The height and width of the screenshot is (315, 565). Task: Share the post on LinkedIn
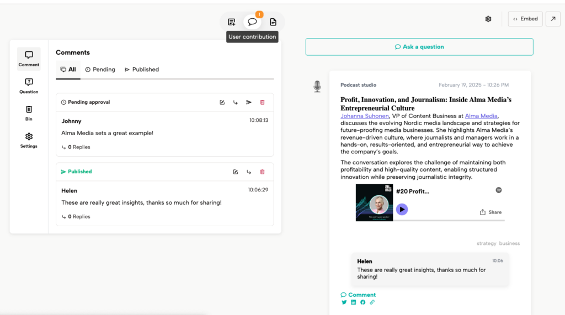pyautogui.click(x=354, y=302)
